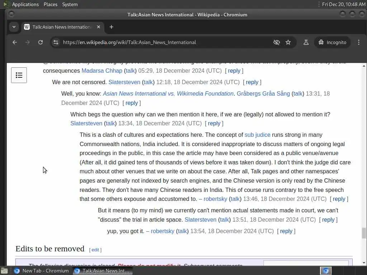Click the Incognito profile indicator
Viewport: 367px width, 275px height.
(332, 42)
